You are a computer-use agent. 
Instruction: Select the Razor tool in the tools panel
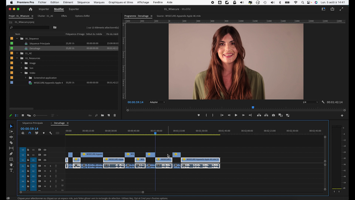(x=11, y=143)
